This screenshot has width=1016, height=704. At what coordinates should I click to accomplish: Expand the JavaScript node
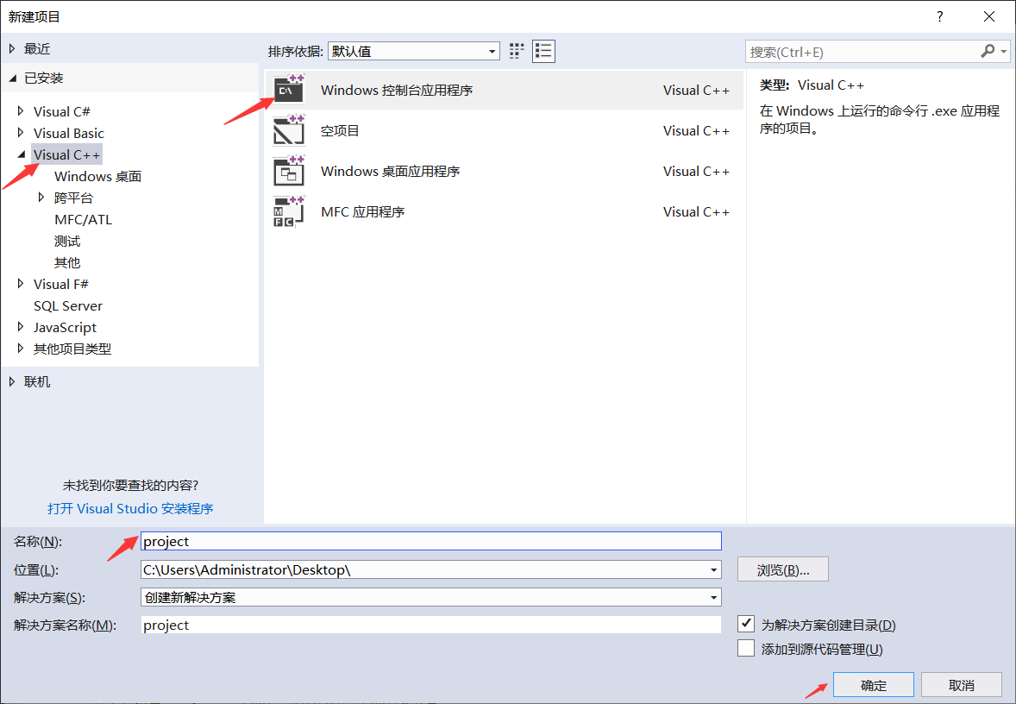point(21,327)
